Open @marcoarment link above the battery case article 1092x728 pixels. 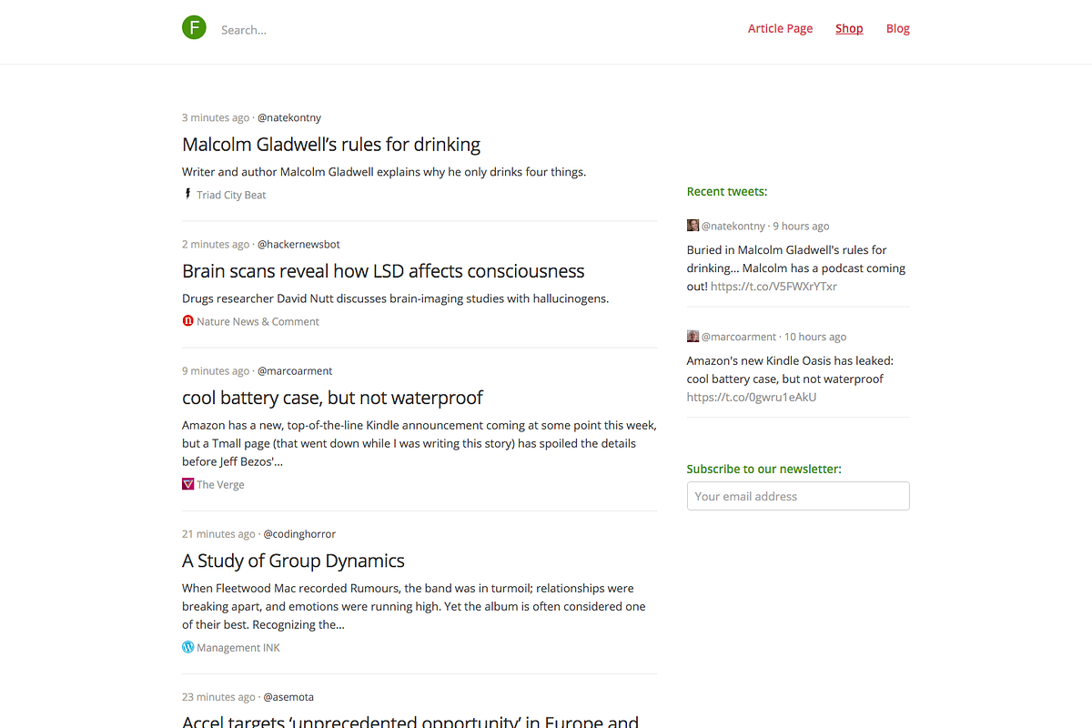(295, 370)
